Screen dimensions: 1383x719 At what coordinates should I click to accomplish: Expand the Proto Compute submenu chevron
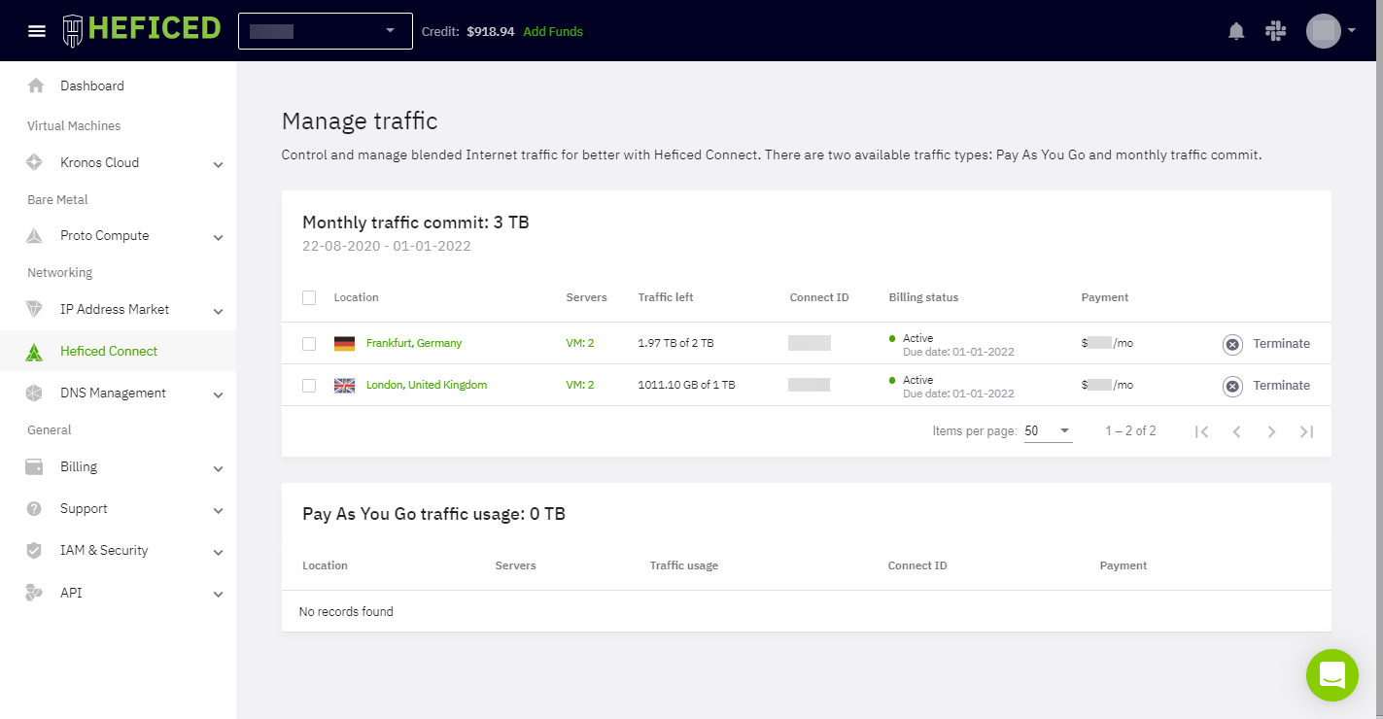218,237
